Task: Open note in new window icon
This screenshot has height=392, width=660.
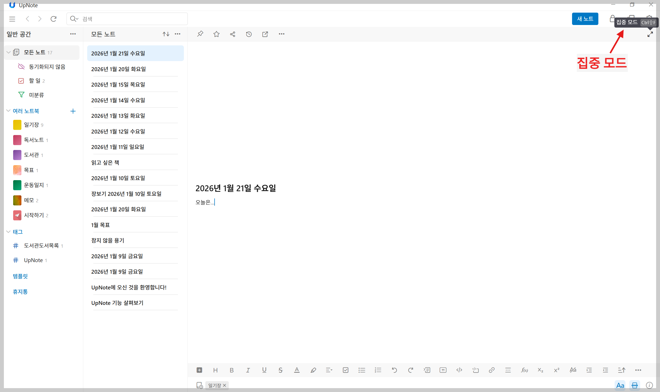Action: pos(265,34)
